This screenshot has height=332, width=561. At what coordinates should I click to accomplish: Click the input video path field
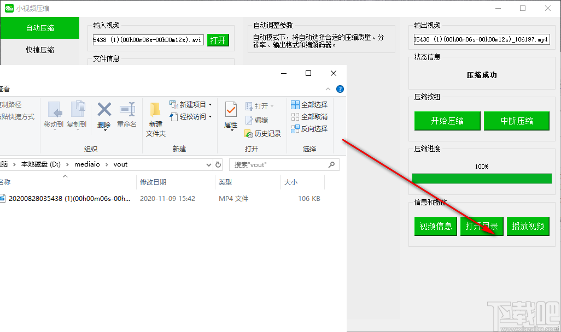(148, 40)
